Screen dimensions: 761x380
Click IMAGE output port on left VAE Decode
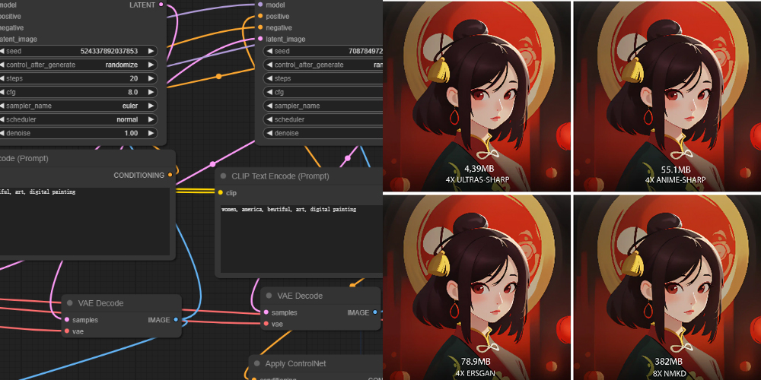(176, 320)
